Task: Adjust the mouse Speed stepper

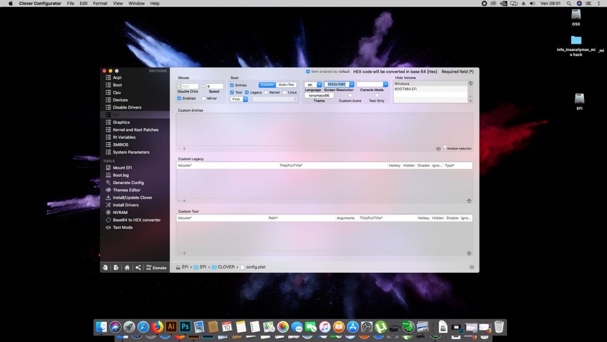Action: tap(203, 86)
